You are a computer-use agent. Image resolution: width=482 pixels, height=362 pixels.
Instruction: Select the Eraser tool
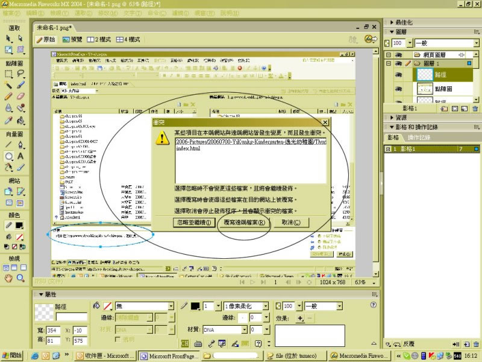tap(20, 97)
